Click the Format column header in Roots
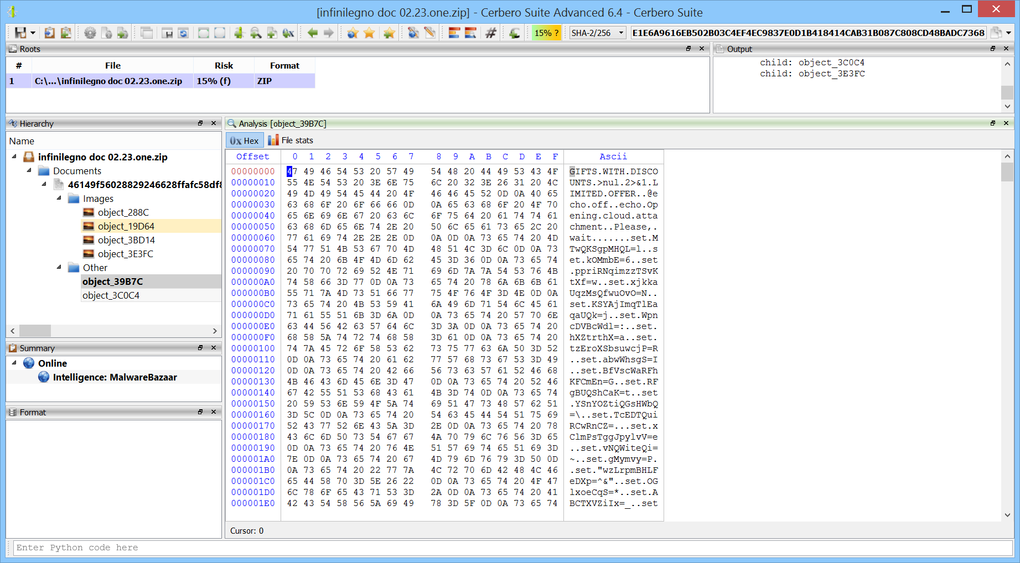Image resolution: width=1020 pixels, height=563 pixels. (x=284, y=65)
